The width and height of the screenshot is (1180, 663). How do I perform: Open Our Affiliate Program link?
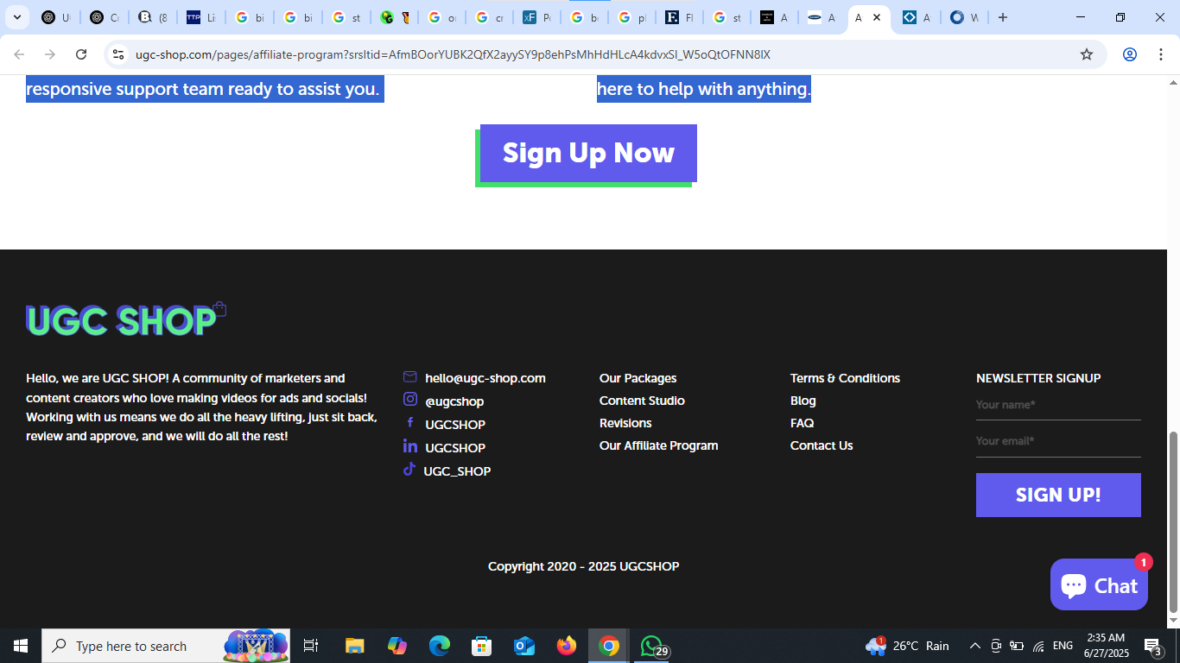[658, 445]
